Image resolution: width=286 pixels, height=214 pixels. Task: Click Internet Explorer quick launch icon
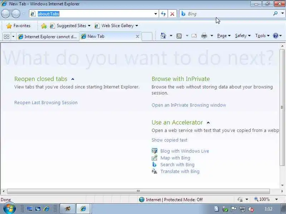pyautogui.click(x=46, y=209)
